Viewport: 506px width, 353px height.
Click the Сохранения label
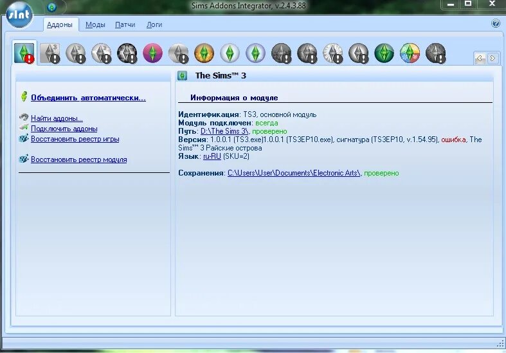point(201,173)
